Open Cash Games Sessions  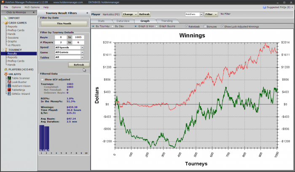(13, 38)
